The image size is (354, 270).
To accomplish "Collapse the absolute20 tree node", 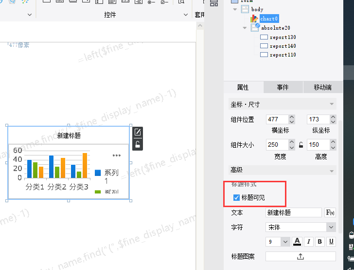I will pos(245,28).
